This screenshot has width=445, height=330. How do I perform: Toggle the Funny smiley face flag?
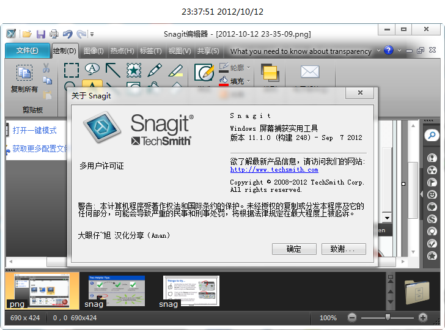click(432, 195)
